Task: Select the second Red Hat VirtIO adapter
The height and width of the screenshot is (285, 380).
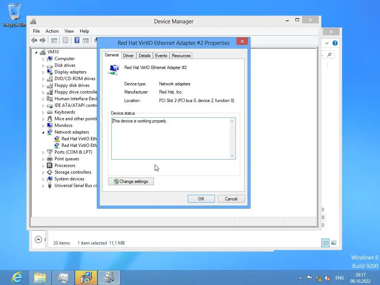Action: (x=79, y=145)
